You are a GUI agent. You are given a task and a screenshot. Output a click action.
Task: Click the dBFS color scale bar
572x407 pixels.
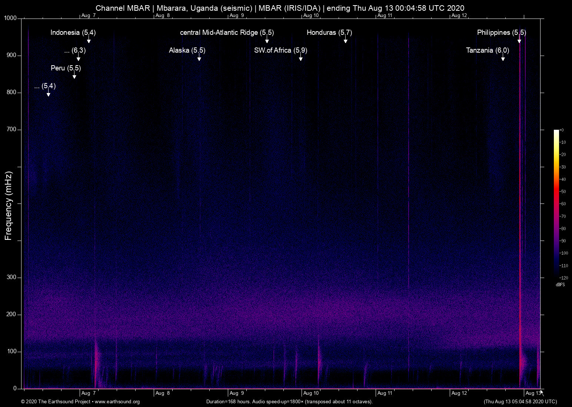coord(556,203)
